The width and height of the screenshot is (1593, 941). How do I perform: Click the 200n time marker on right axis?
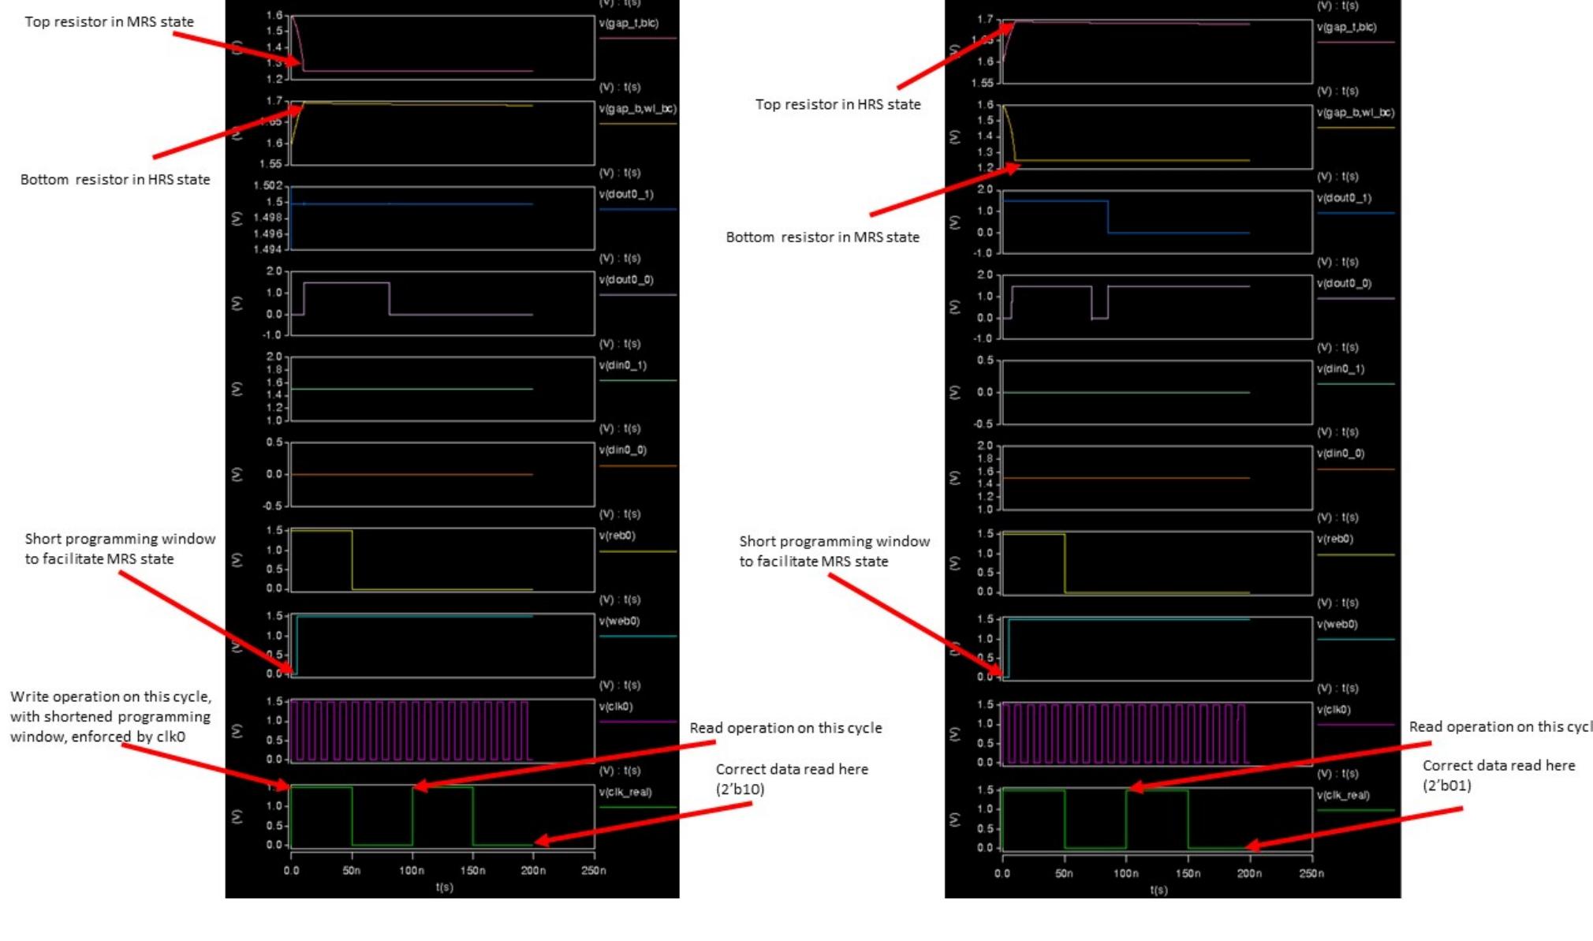coord(1249,874)
